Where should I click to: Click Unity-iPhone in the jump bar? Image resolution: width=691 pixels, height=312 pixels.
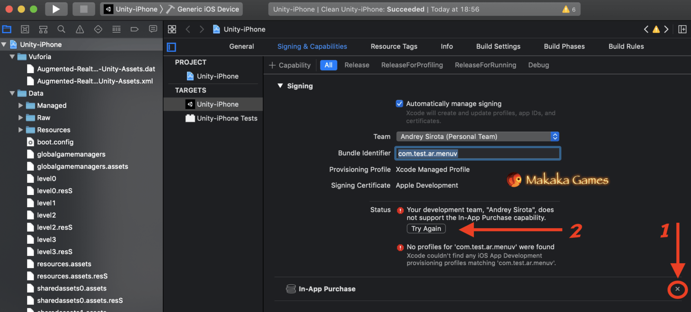[x=239, y=29]
